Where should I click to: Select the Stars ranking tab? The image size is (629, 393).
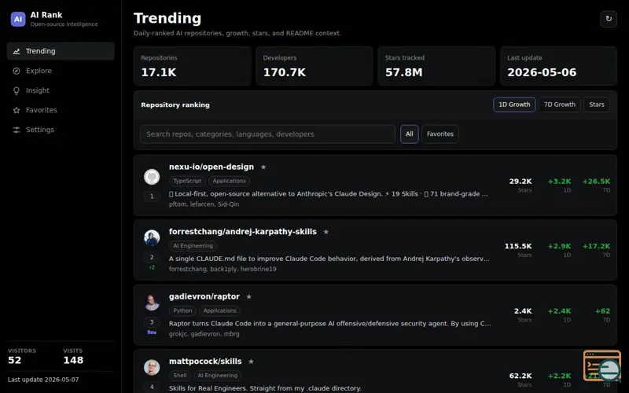597,105
